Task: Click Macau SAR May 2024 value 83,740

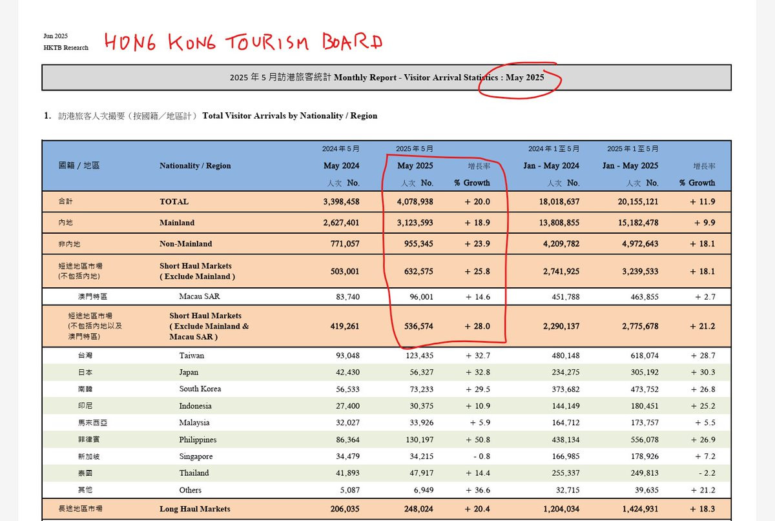Action: tap(348, 297)
